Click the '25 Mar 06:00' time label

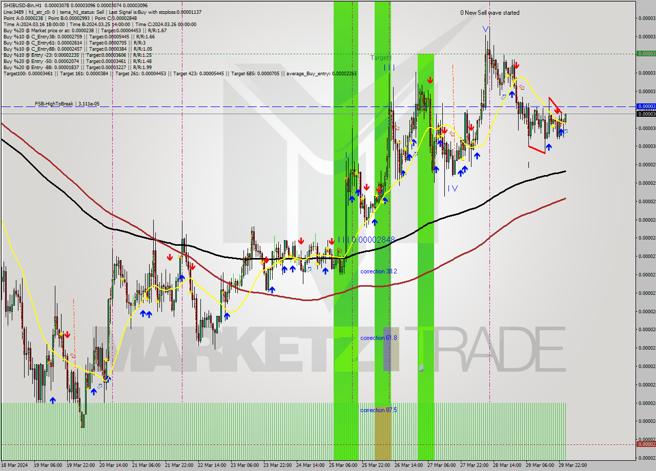click(343, 465)
